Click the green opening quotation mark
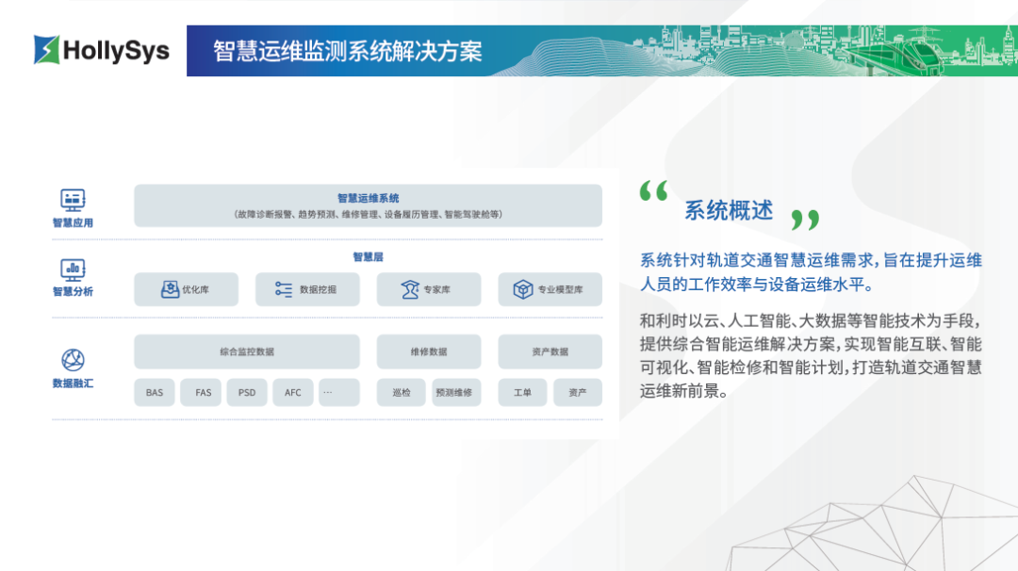The height and width of the screenshot is (571, 1018). [653, 192]
